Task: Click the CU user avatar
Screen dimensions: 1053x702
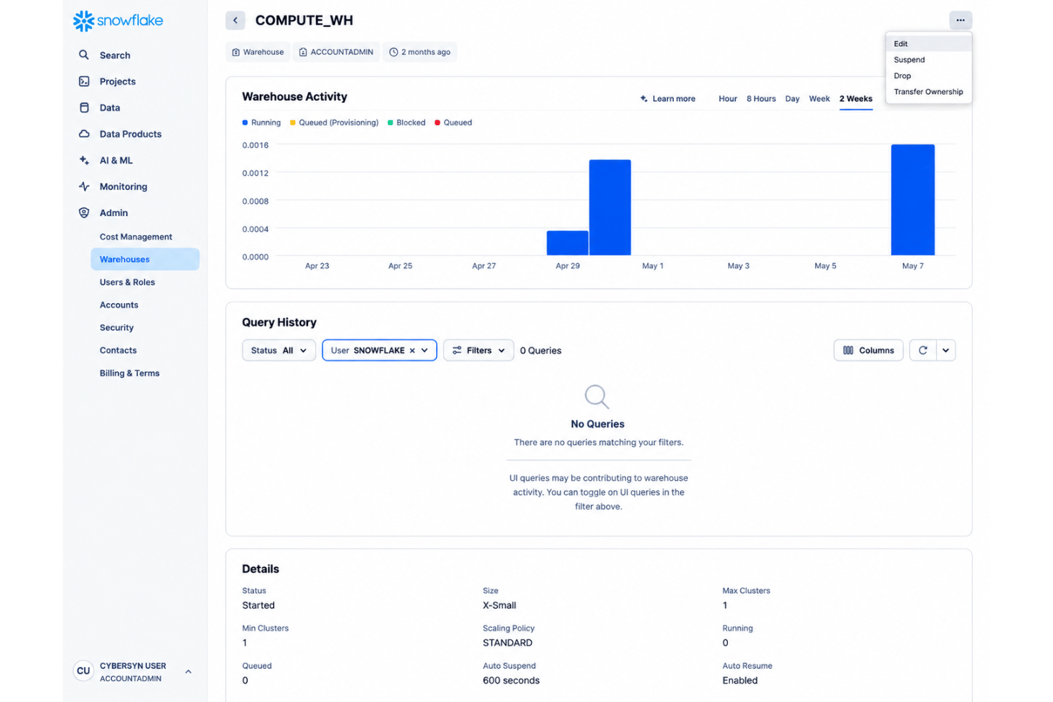Action: click(83, 671)
